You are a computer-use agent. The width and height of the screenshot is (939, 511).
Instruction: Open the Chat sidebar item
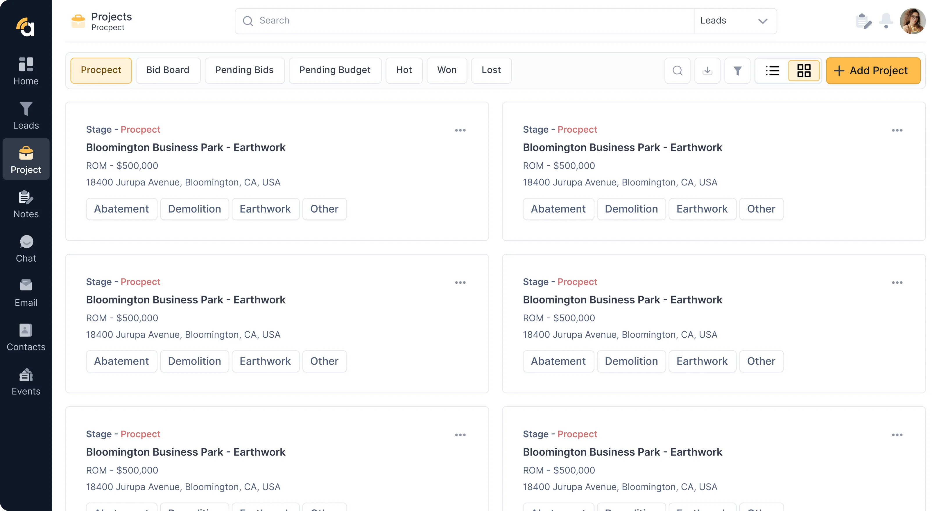point(26,249)
